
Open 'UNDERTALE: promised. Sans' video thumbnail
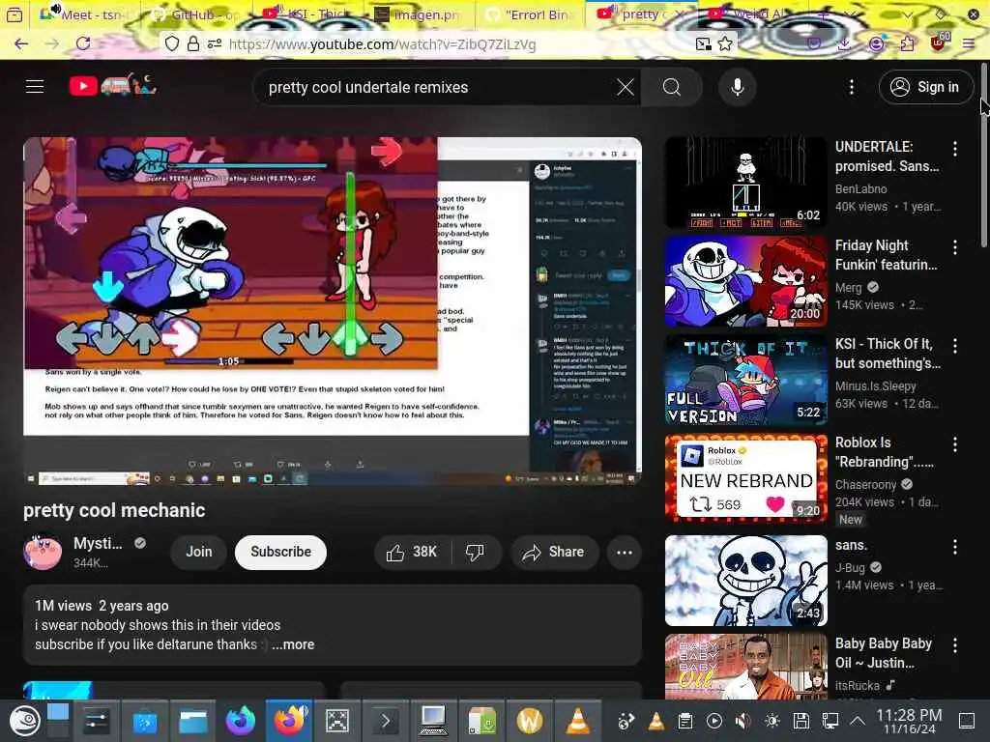click(745, 183)
